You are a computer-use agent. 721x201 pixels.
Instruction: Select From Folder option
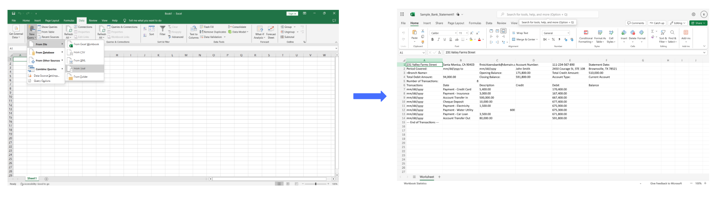[85, 77]
